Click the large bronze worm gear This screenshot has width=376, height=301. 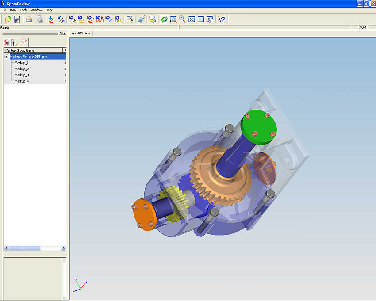pos(221,176)
